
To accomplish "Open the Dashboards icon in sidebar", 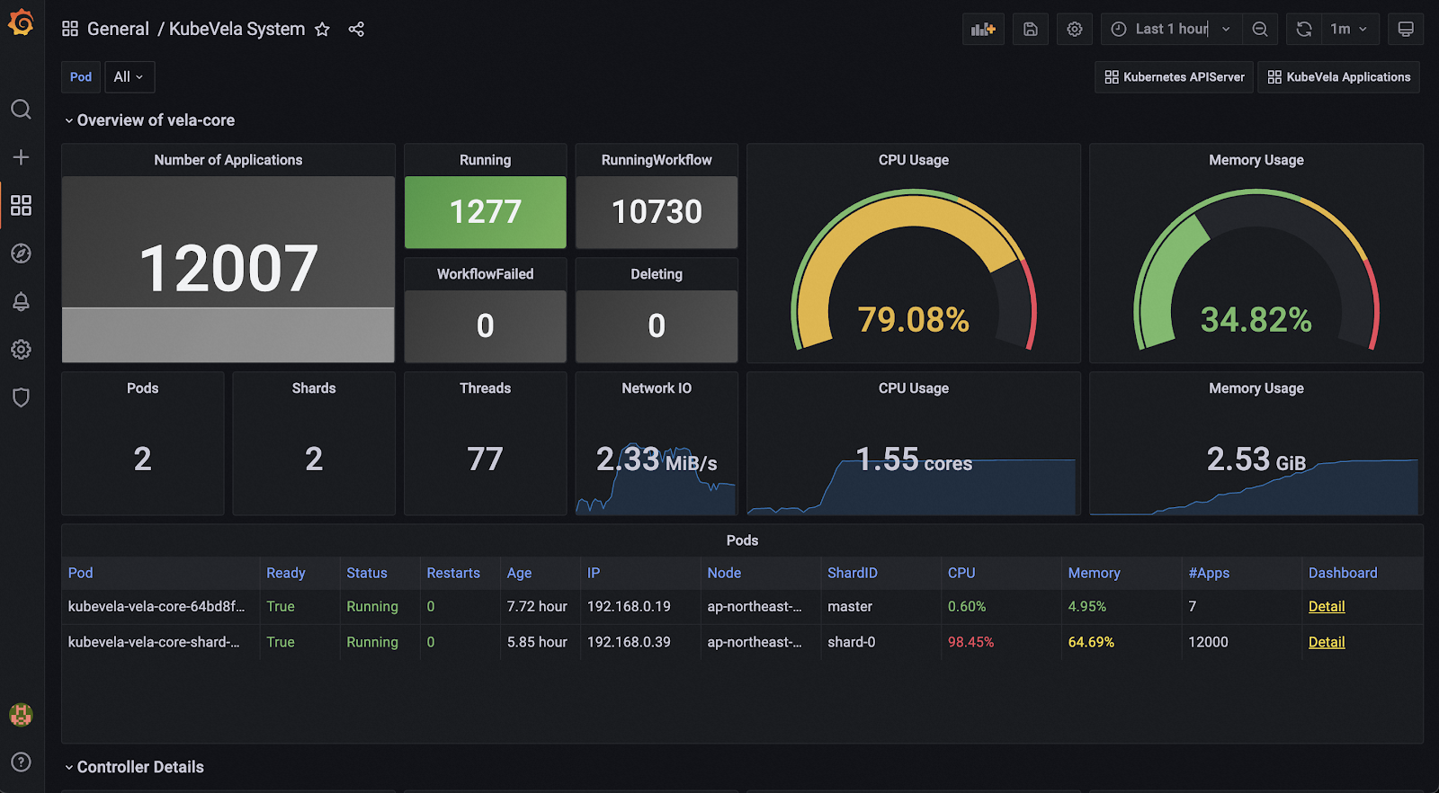I will [21, 205].
